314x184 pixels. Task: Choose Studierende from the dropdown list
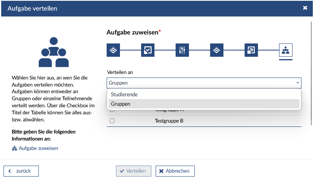pyautogui.click(x=124, y=94)
